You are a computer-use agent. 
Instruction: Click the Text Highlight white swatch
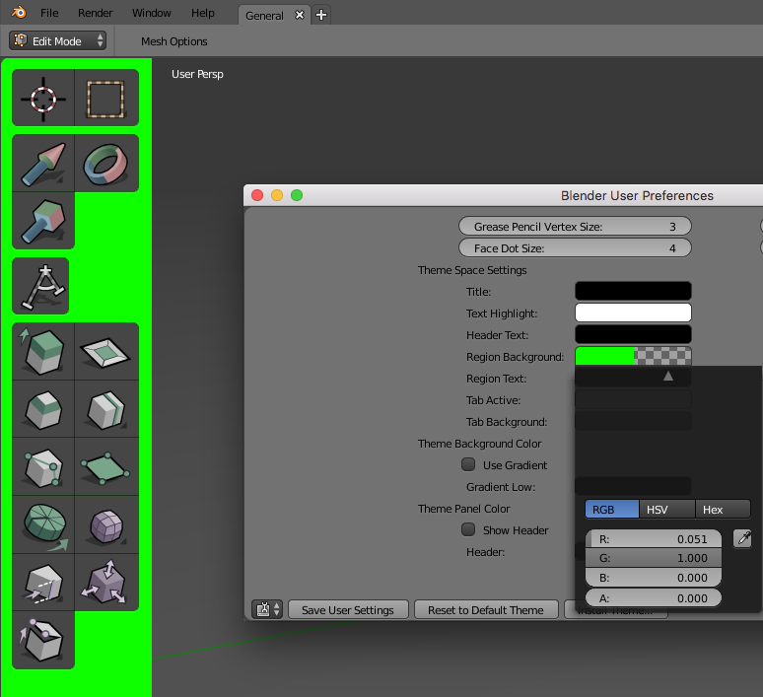633,313
